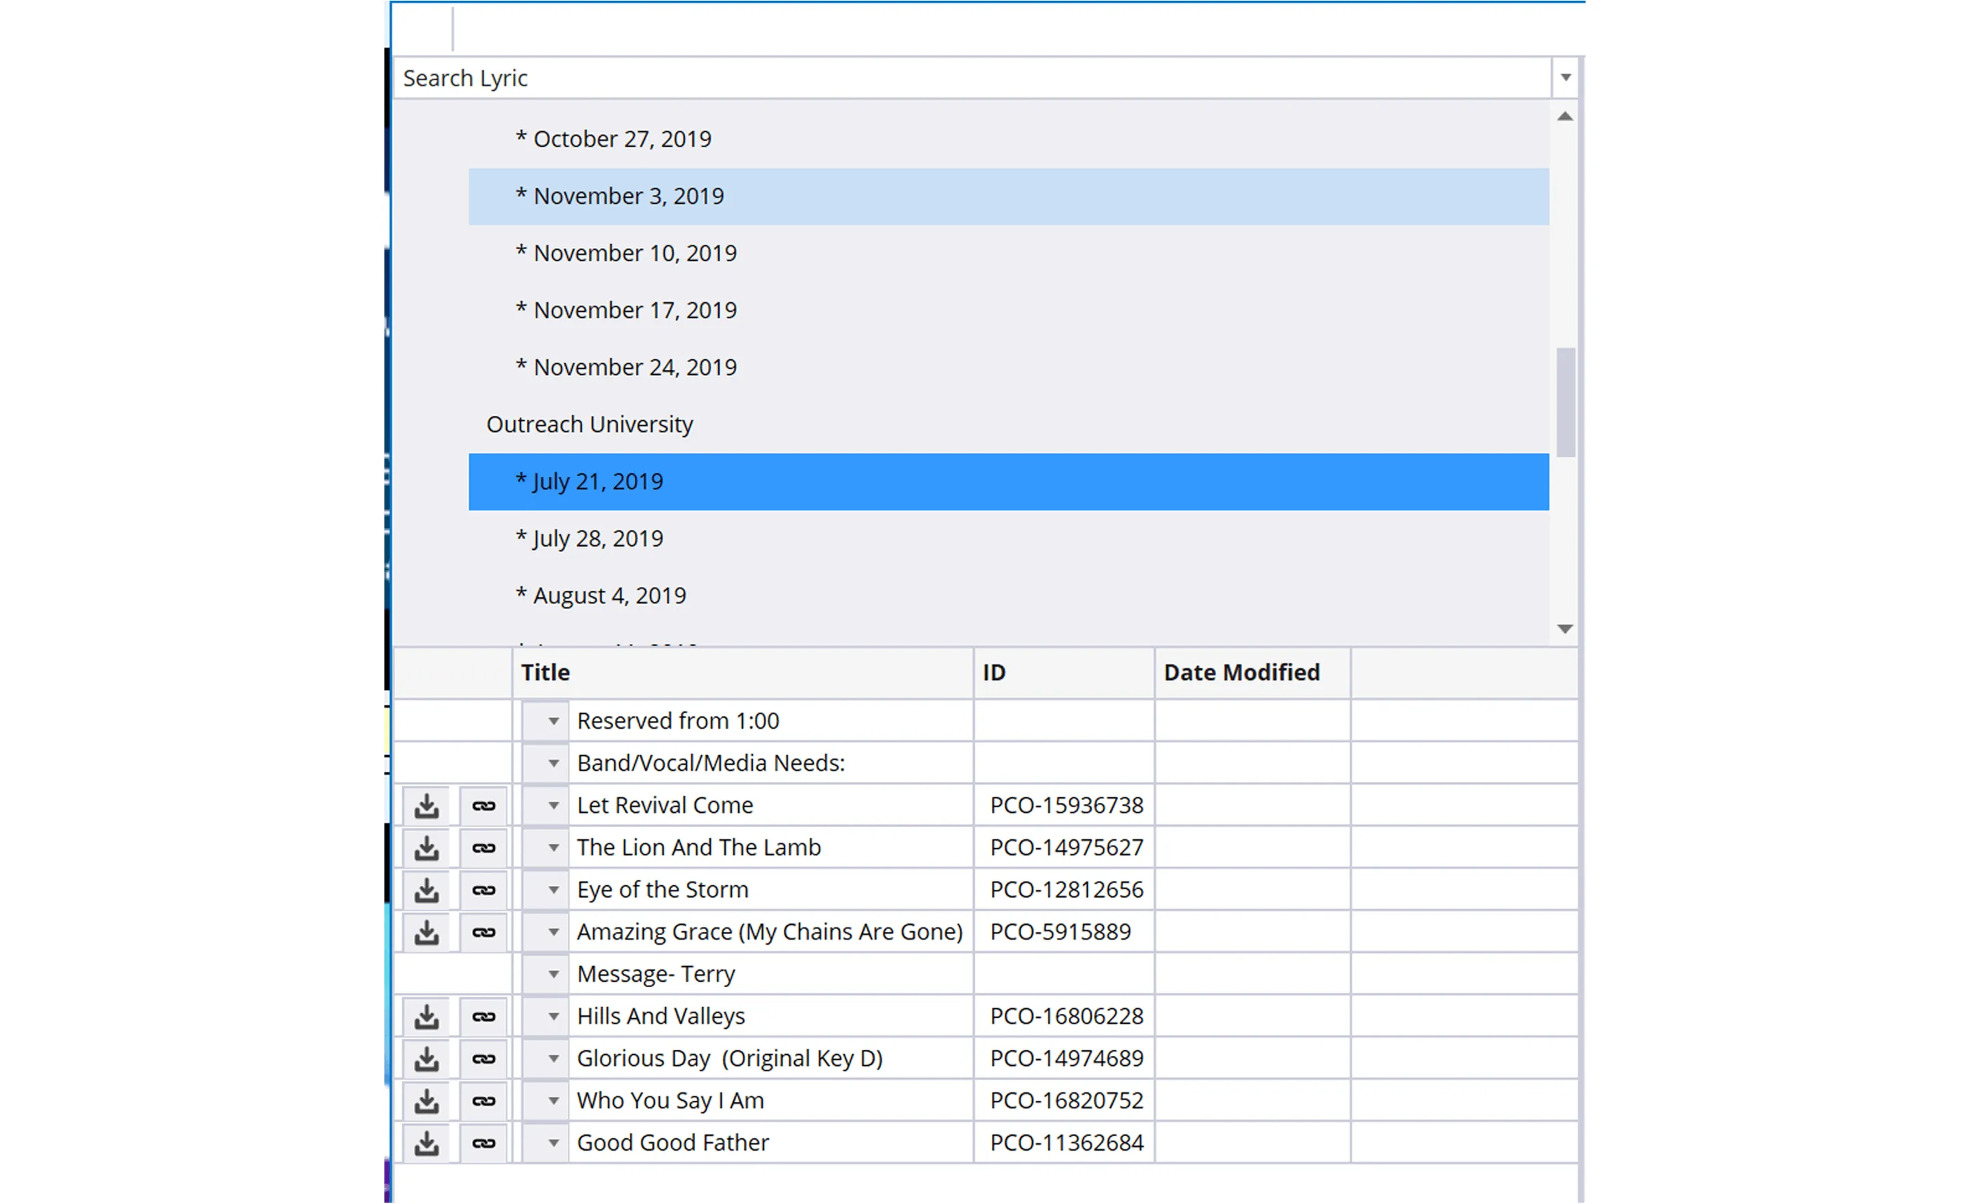This screenshot has width=1970, height=1204.
Task: Download Good Good Father assets
Action: click(x=427, y=1142)
